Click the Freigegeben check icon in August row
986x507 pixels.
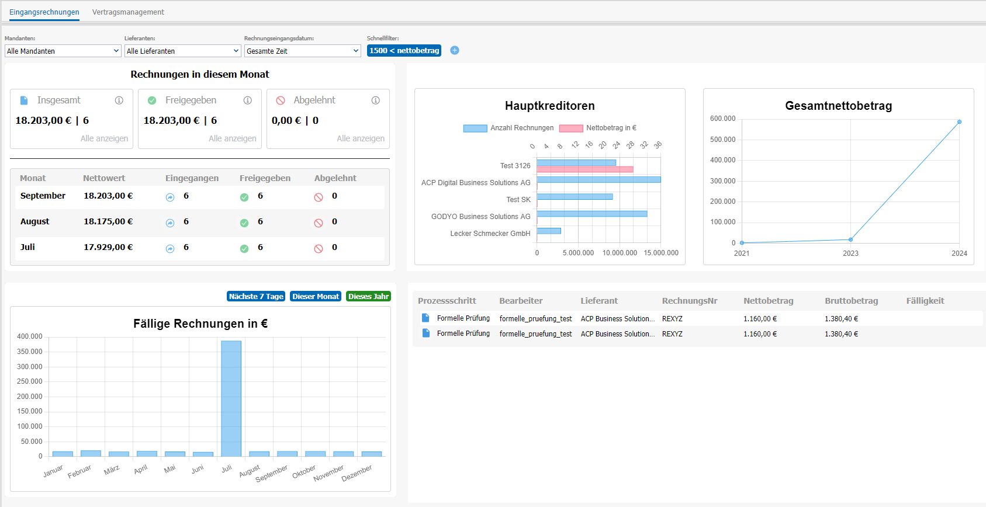[x=244, y=223]
